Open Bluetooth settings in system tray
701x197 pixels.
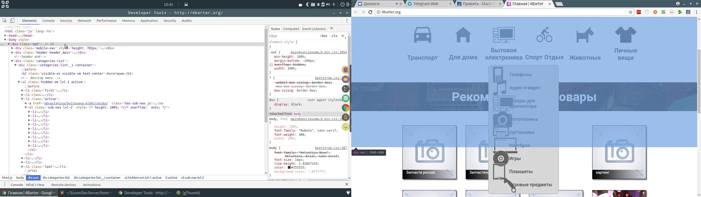tap(334, 4)
